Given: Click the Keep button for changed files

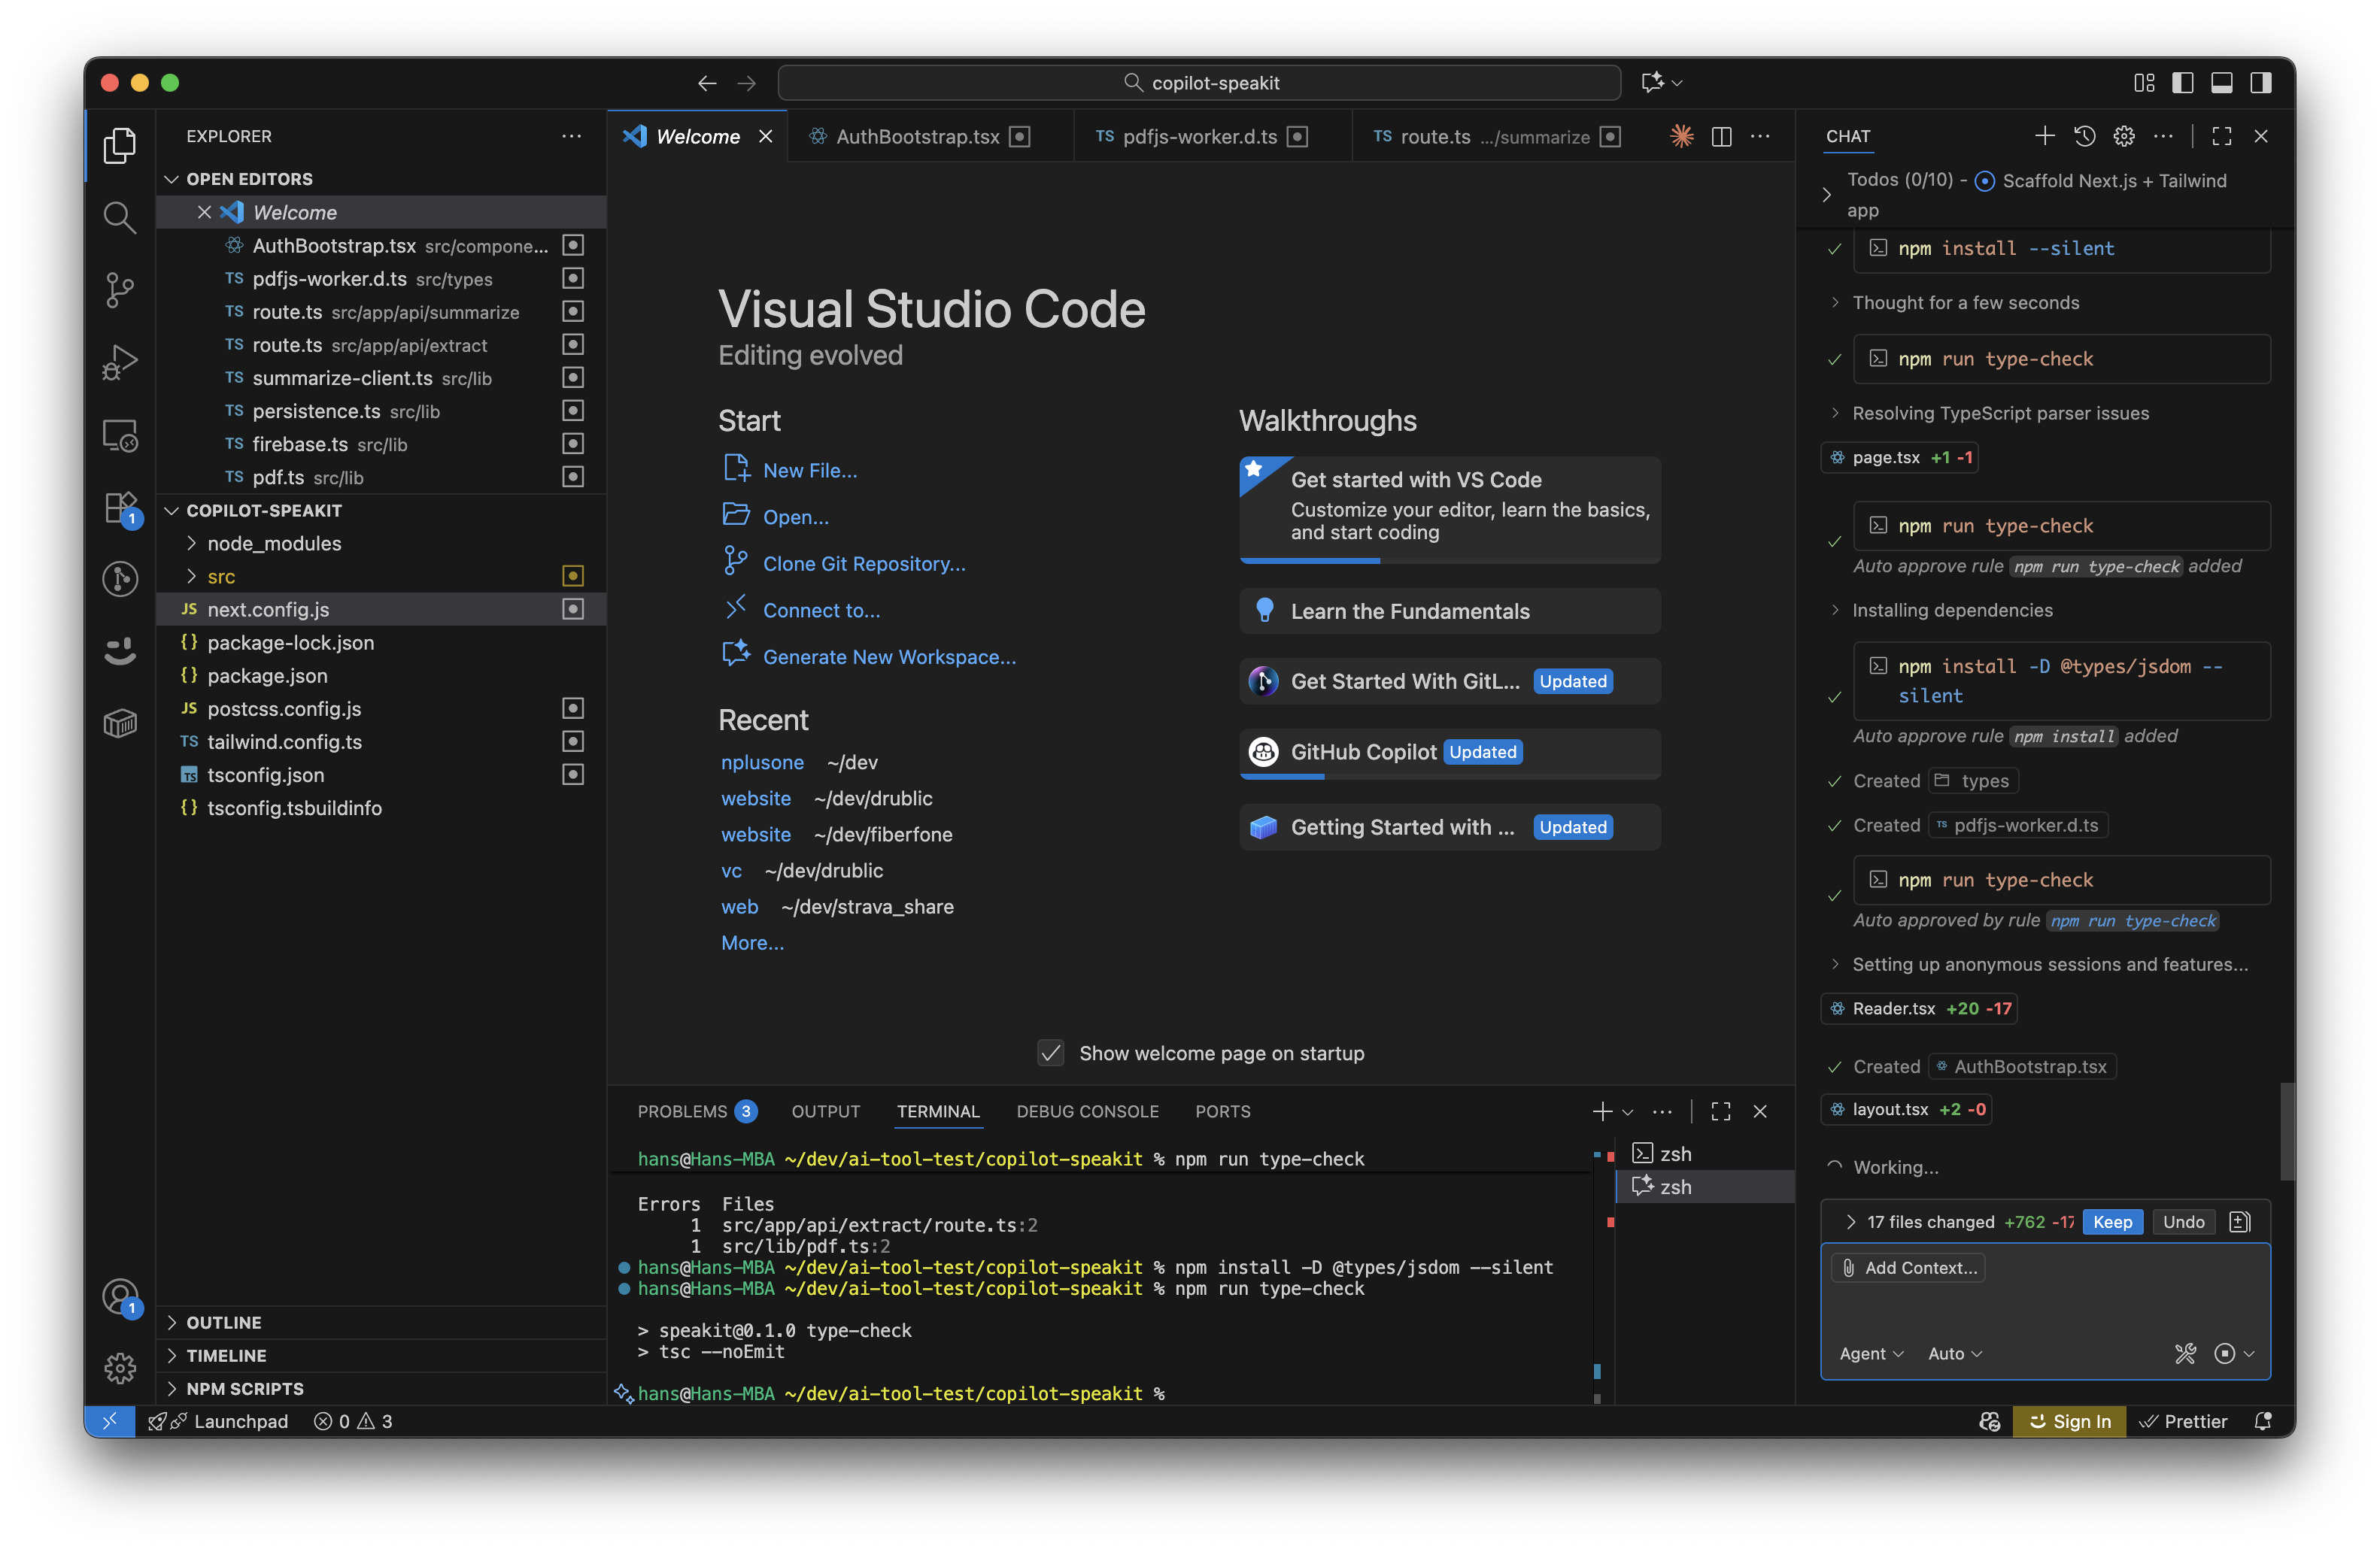Looking at the screenshot, I should (x=2112, y=1221).
